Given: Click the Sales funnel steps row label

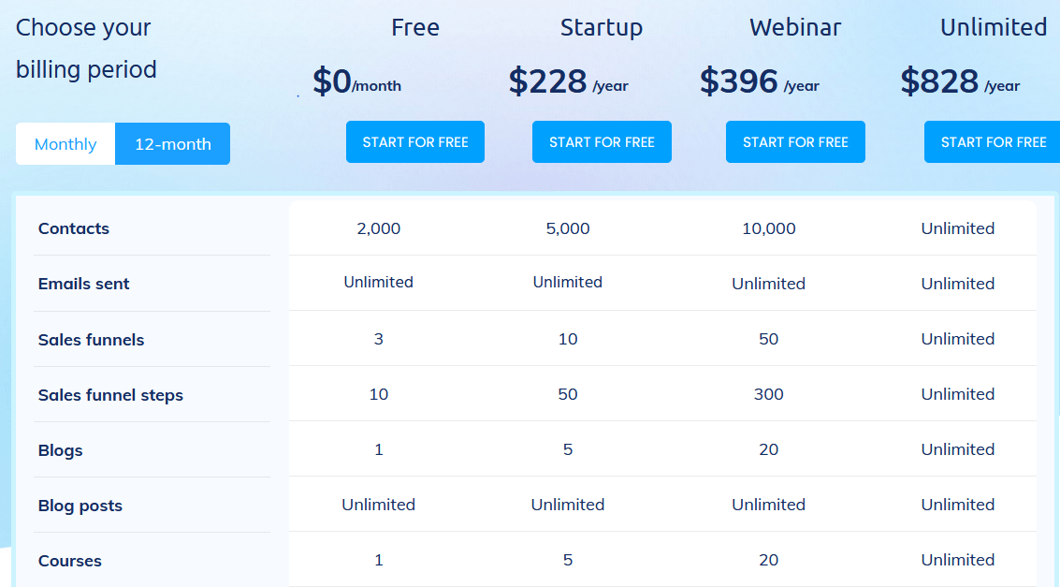Looking at the screenshot, I should (x=110, y=394).
